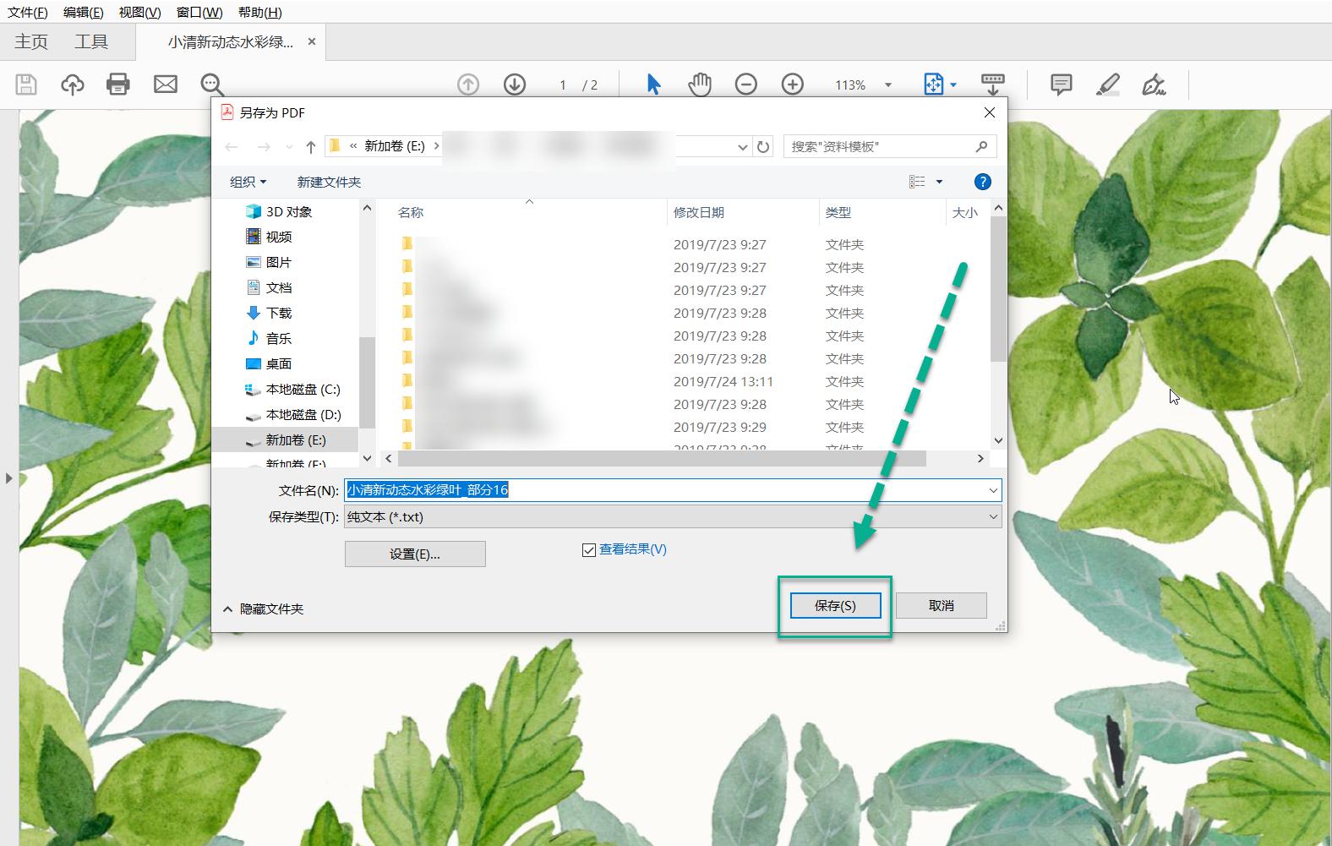Sort by the 修改日期 column header
This screenshot has width=1332, height=846.
[742, 213]
